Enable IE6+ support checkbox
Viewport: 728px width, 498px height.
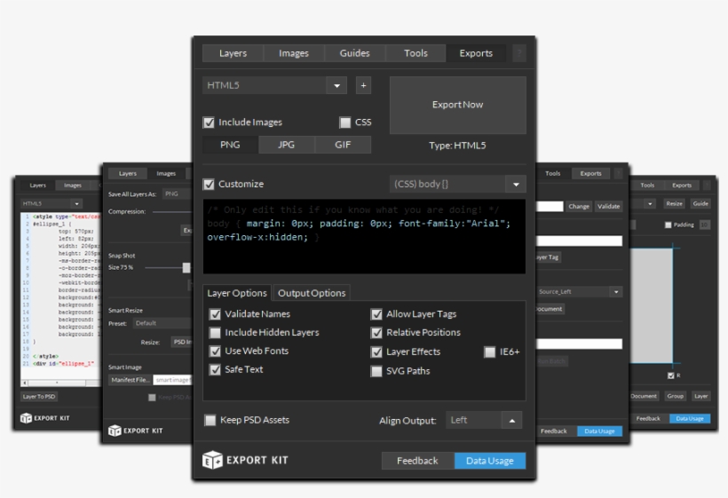[490, 352]
